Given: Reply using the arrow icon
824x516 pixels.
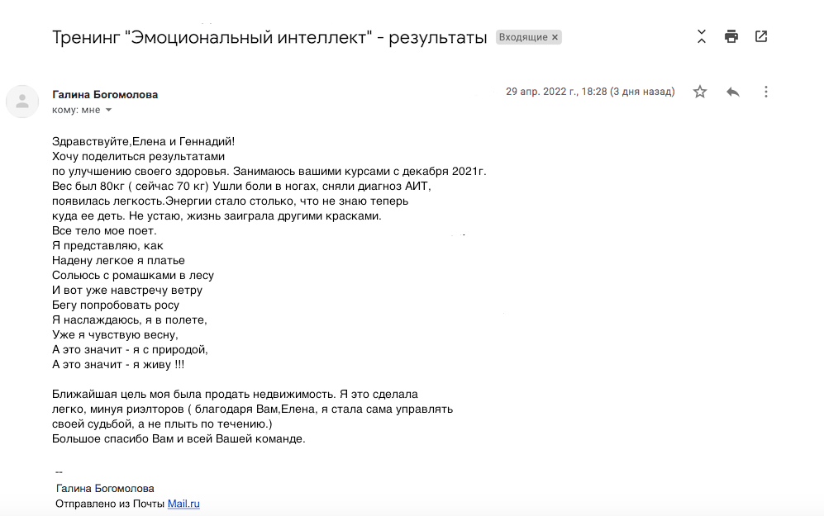Looking at the screenshot, I should [x=733, y=92].
